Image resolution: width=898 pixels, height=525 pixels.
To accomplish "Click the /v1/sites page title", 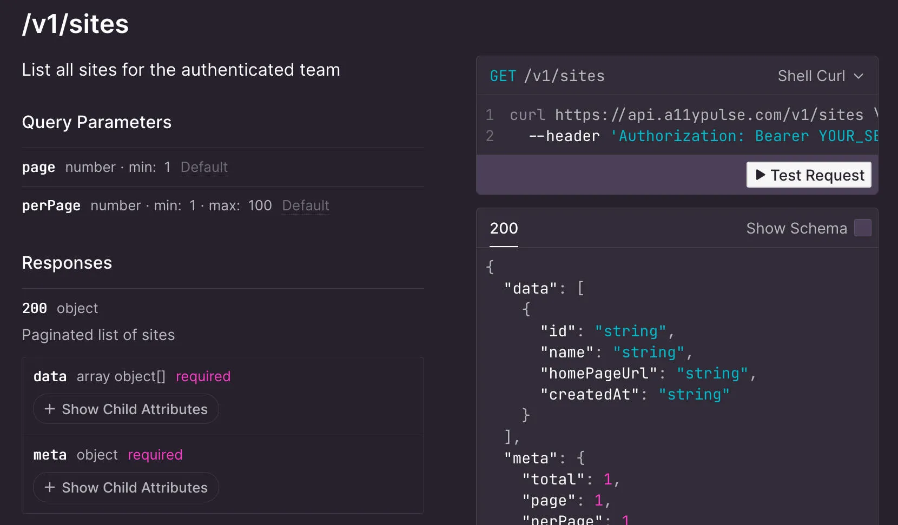I will pyautogui.click(x=75, y=23).
